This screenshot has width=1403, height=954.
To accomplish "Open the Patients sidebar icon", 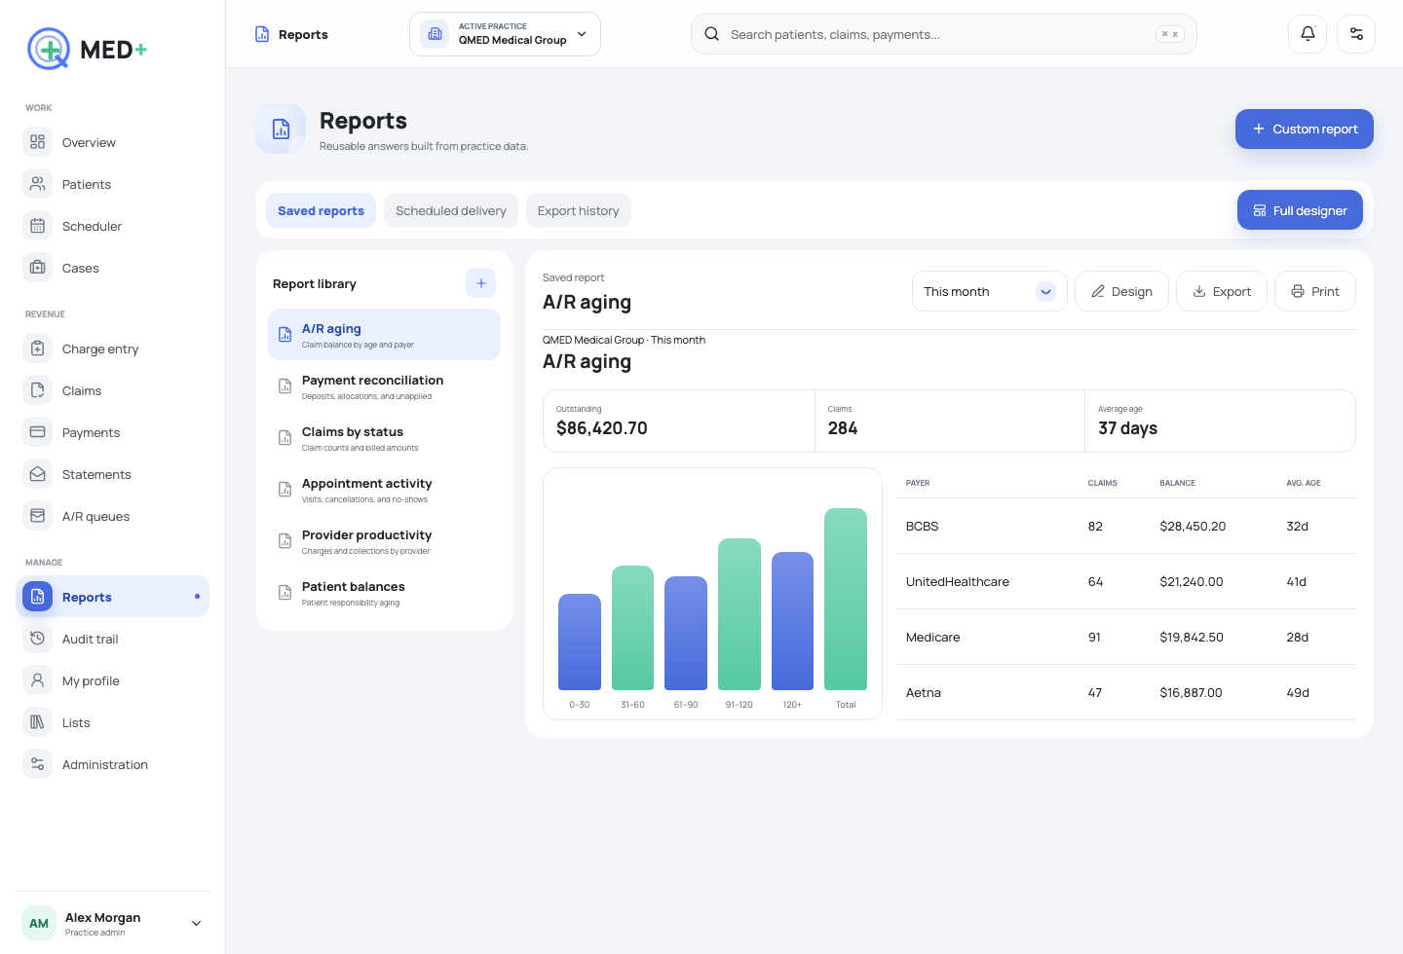I will click(x=37, y=184).
